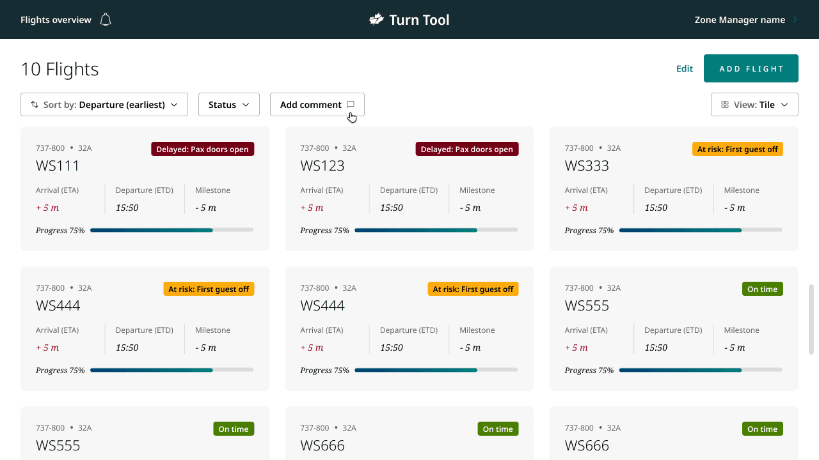Click the ADD FLIGHT button
Image resolution: width=819 pixels, height=460 pixels.
(751, 68)
